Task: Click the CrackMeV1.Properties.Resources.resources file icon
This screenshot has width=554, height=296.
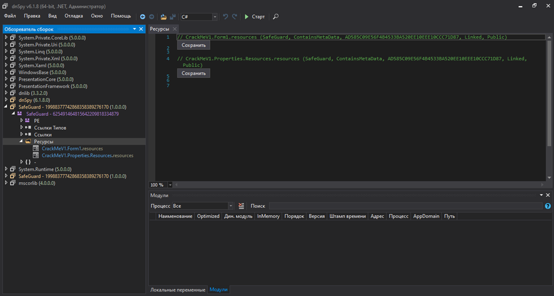Action: 35,155
